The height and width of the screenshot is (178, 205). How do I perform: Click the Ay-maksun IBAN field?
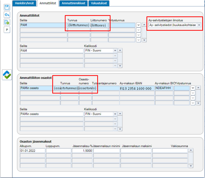pyautogui.click(x=137, y=88)
